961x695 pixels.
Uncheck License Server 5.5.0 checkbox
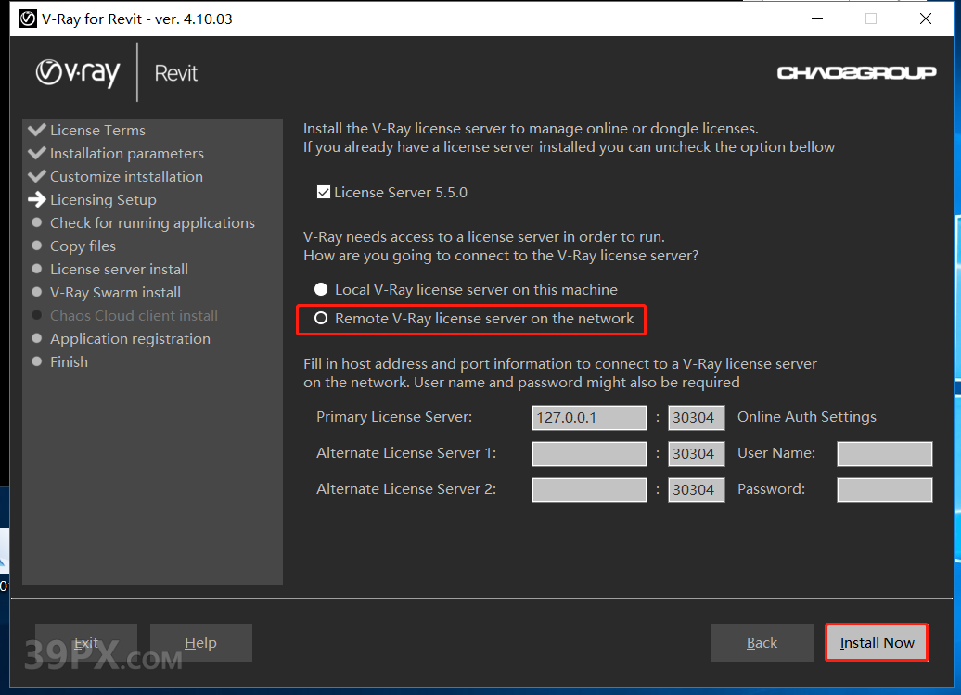click(x=324, y=192)
